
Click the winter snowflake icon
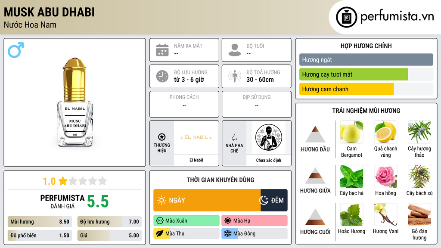coord(227,233)
